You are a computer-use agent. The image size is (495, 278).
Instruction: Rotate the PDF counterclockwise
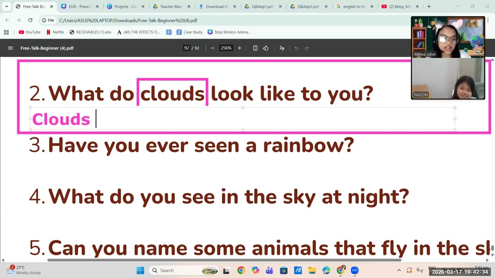pyautogui.click(x=266, y=48)
